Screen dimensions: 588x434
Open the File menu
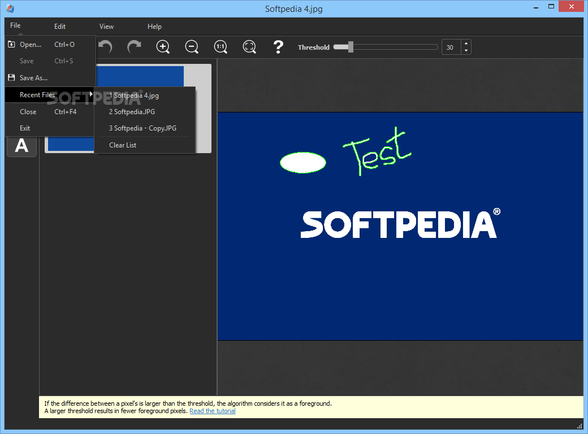point(15,25)
